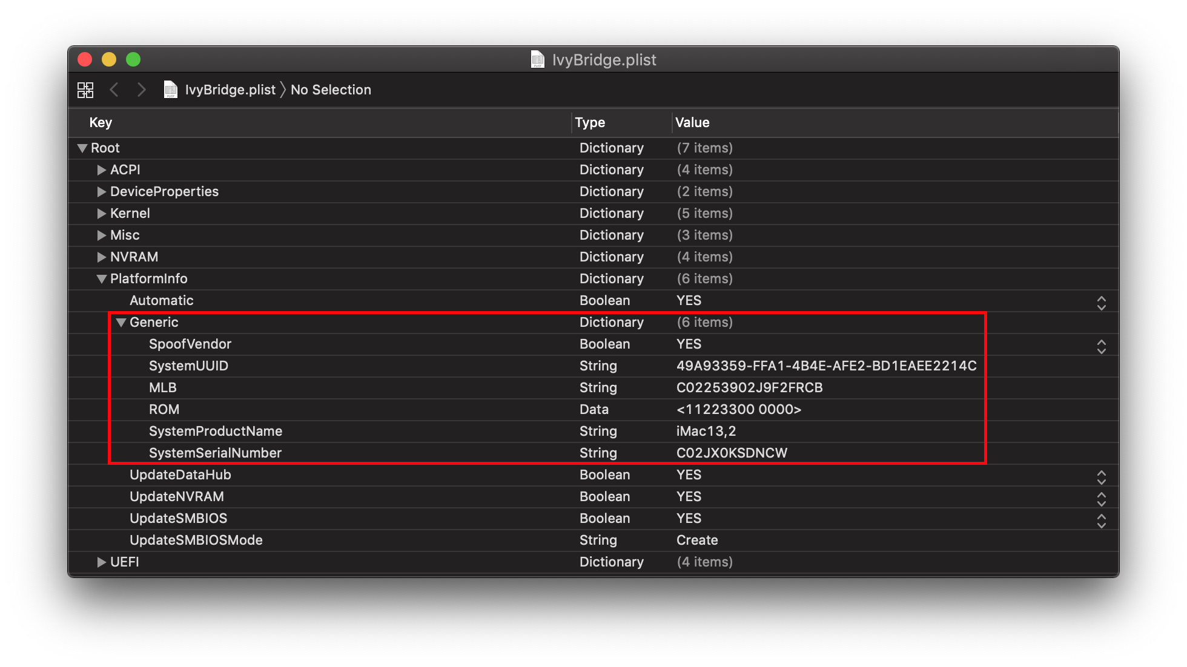Select the SystemSerialNumber value field
Image resolution: width=1187 pixels, height=667 pixels.
732,453
